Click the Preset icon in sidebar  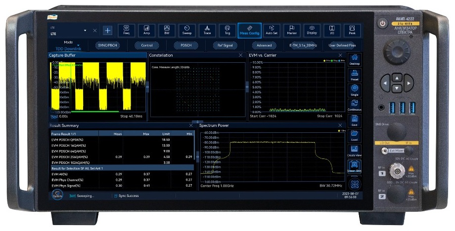[355, 75]
